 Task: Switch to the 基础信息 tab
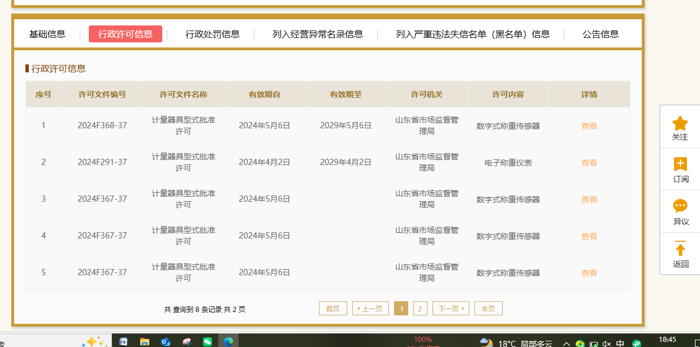(47, 34)
